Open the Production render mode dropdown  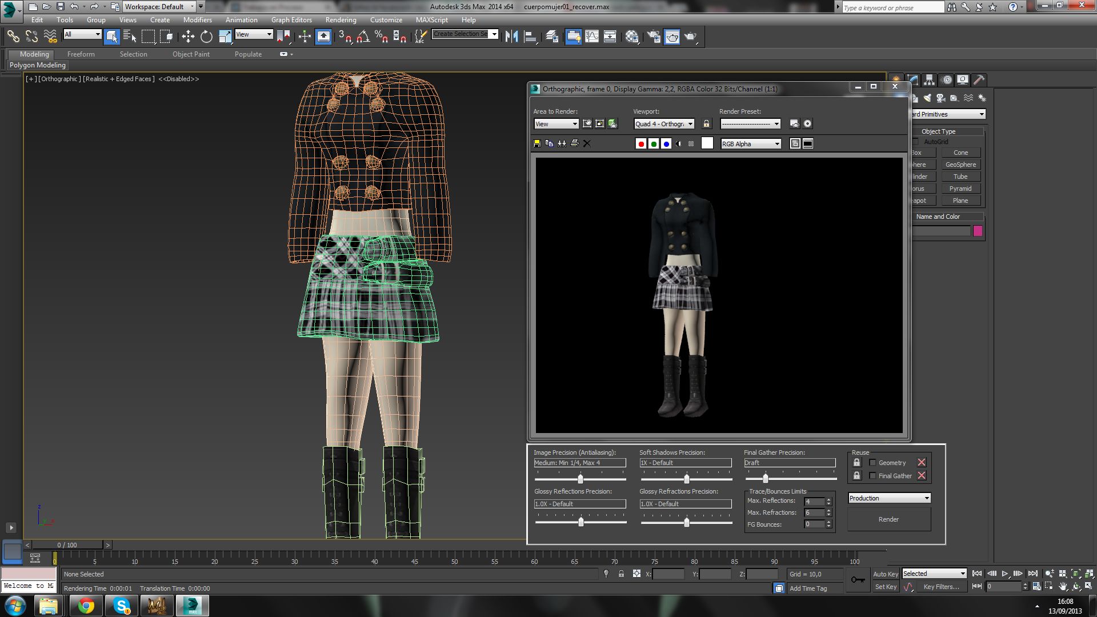pyautogui.click(x=889, y=498)
